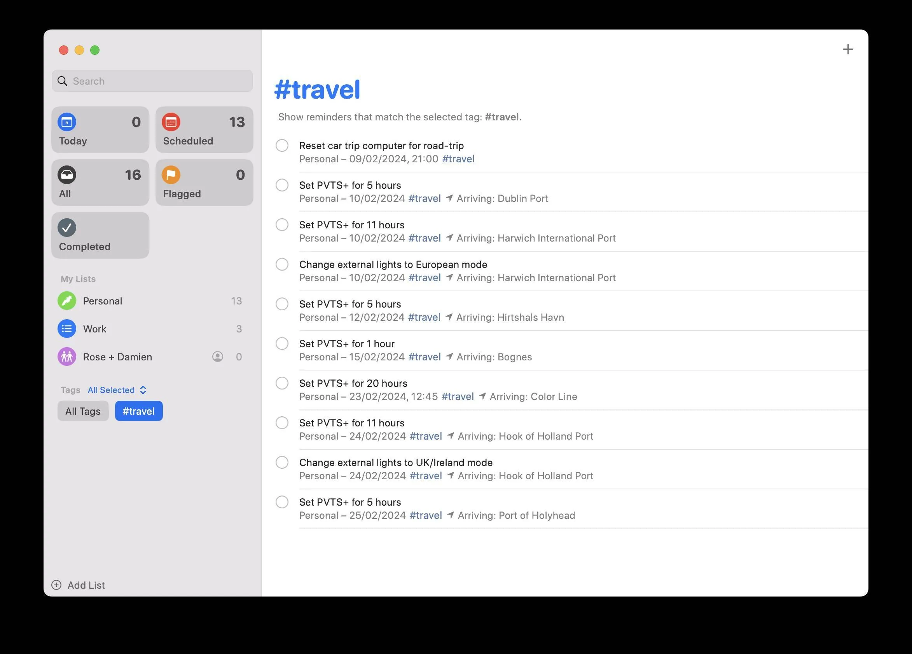This screenshot has height=654, width=912.
Task: Click the green Personal list icon
Action: (x=67, y=301)
